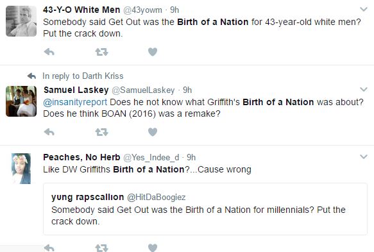Open the @insanityreport mention link
This screenshot has width=374, height=252.
[x=75, y=102]
